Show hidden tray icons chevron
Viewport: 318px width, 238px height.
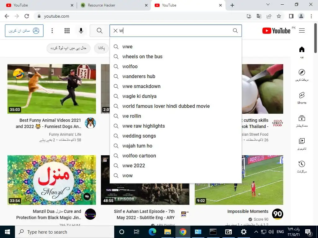256,232
